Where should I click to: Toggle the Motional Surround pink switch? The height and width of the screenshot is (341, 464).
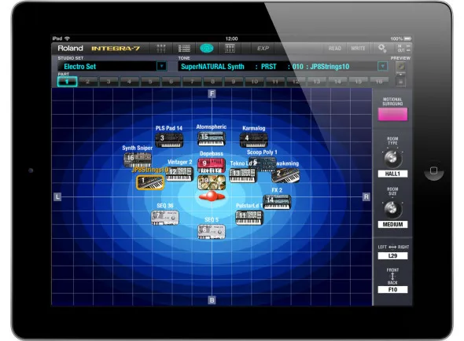pyautogui.click(x=392, y=114)
